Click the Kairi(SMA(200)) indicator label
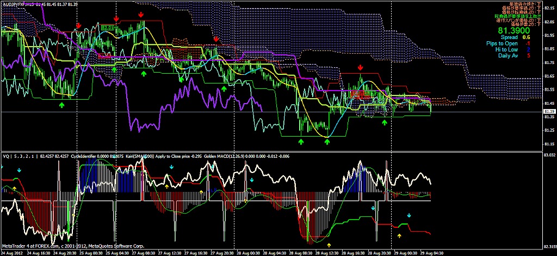 point(139,156)
